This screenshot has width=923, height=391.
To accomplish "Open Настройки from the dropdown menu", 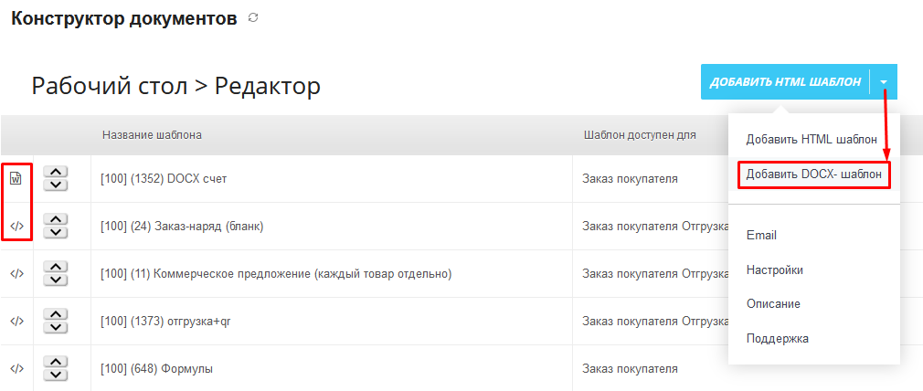I will tap(774, 269).
